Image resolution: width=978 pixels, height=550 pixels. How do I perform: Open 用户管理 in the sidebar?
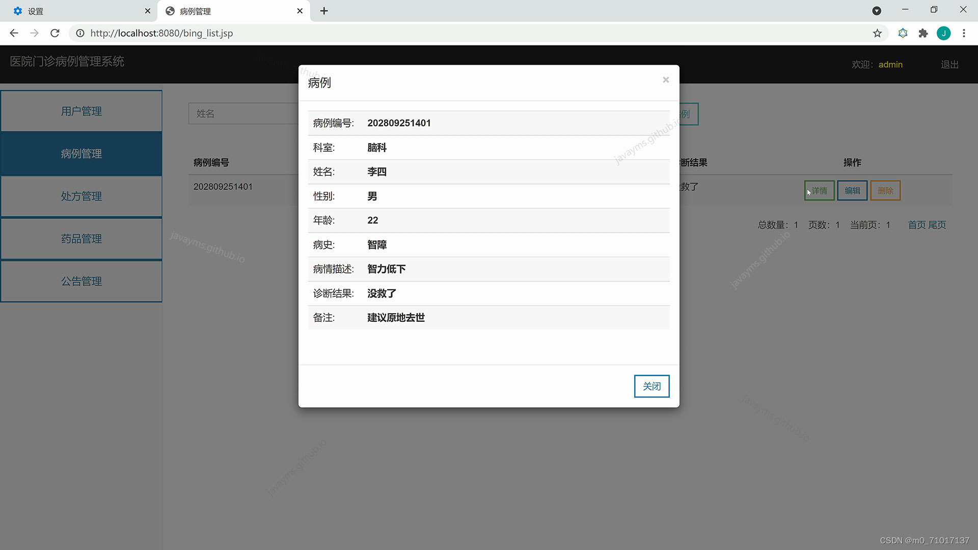coord(81,111)
